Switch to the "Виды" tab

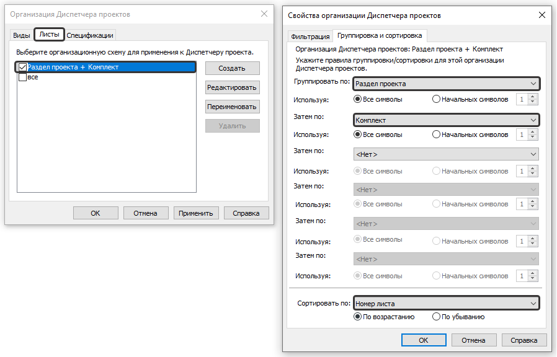coord(22,35)
